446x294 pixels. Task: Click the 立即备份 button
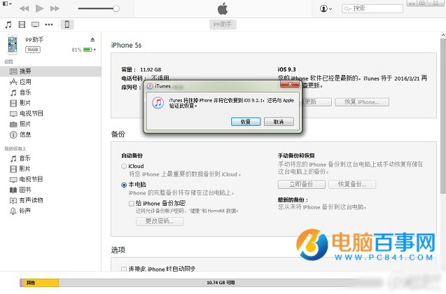tap(302, 184)
